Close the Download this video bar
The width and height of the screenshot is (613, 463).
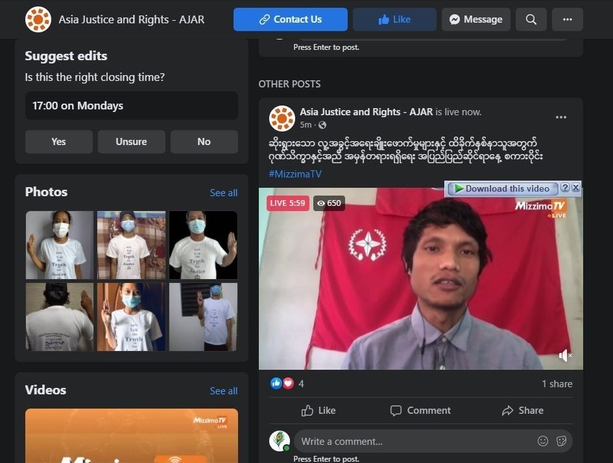[576, 187]
